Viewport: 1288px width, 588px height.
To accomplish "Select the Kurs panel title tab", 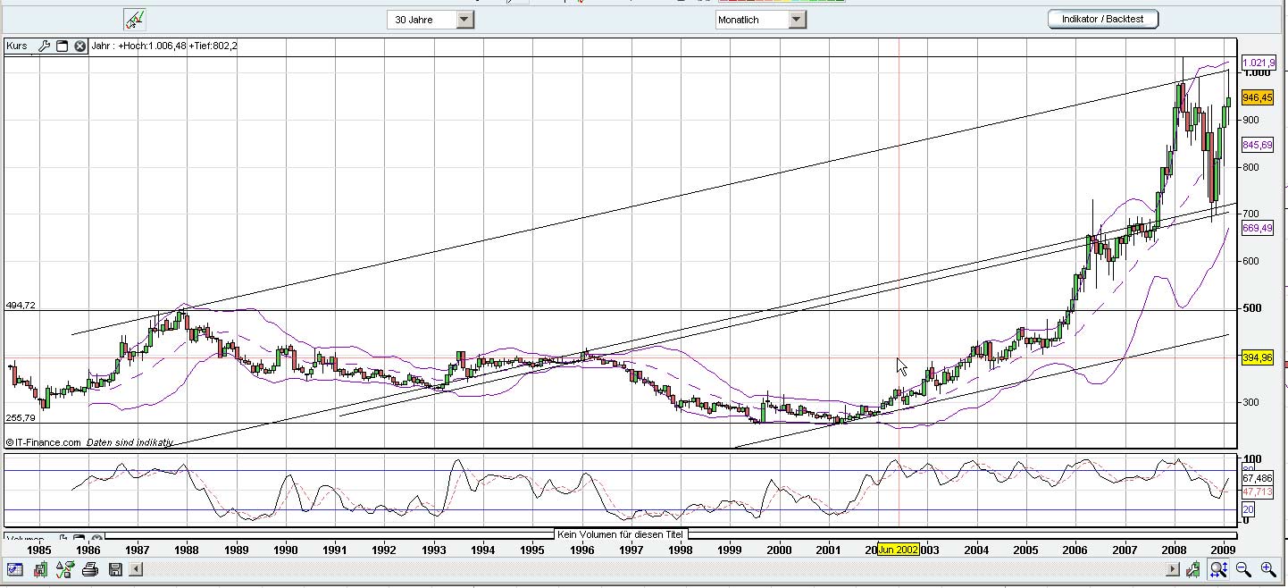I will 17,46.
